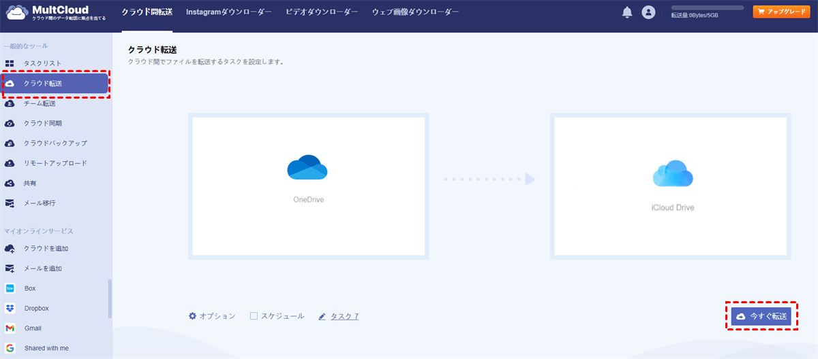The image size is (818, 359).
Task: Open the user account avatar
Action: coord(648,12)
